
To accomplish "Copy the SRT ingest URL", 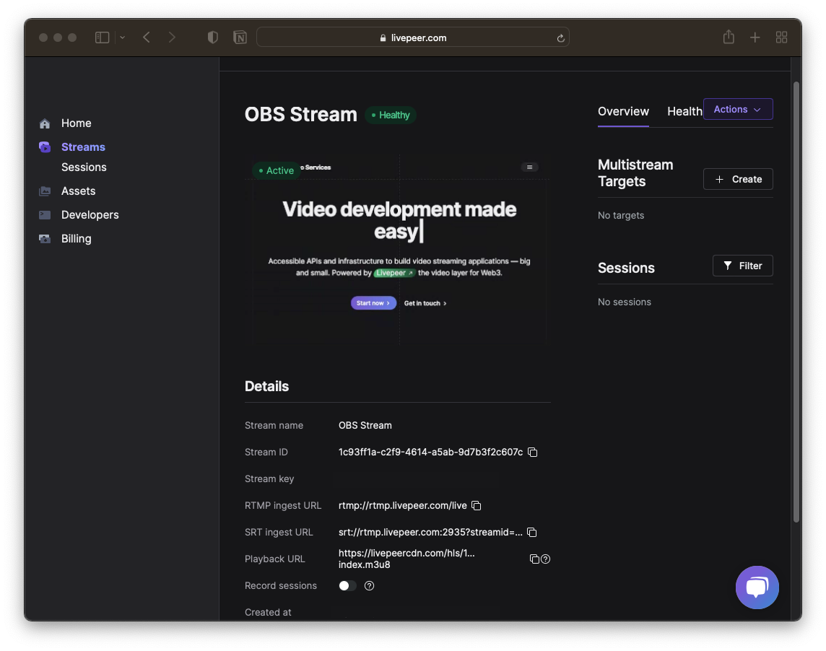I will pos(532,533).
